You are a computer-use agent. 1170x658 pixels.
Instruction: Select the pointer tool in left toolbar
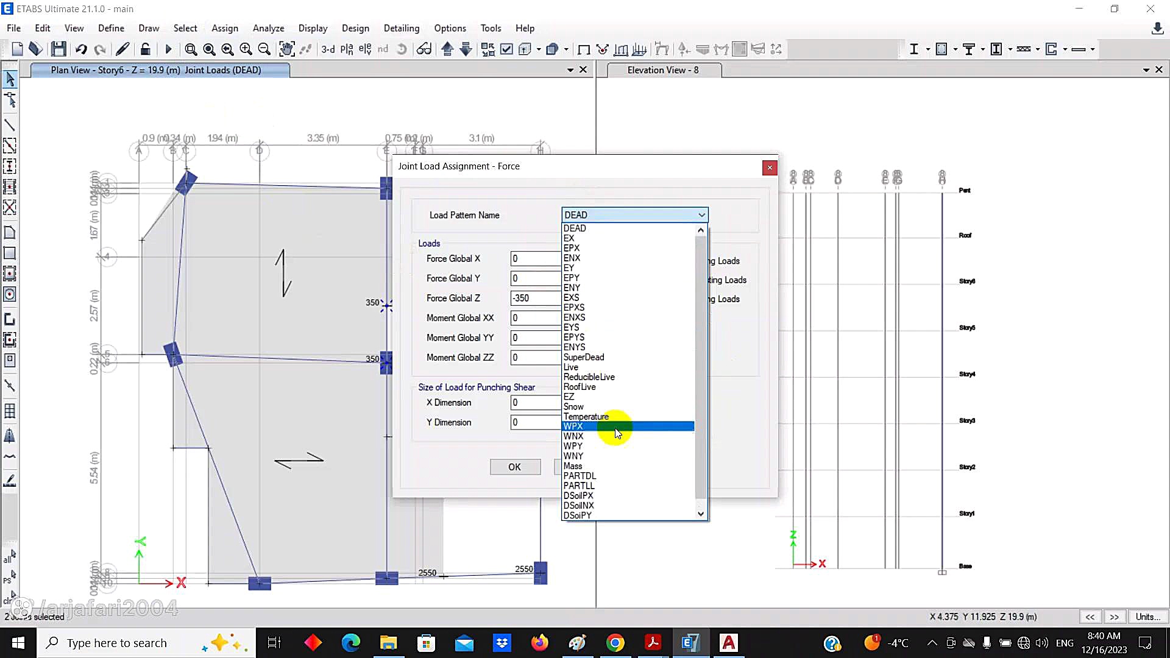10,79
